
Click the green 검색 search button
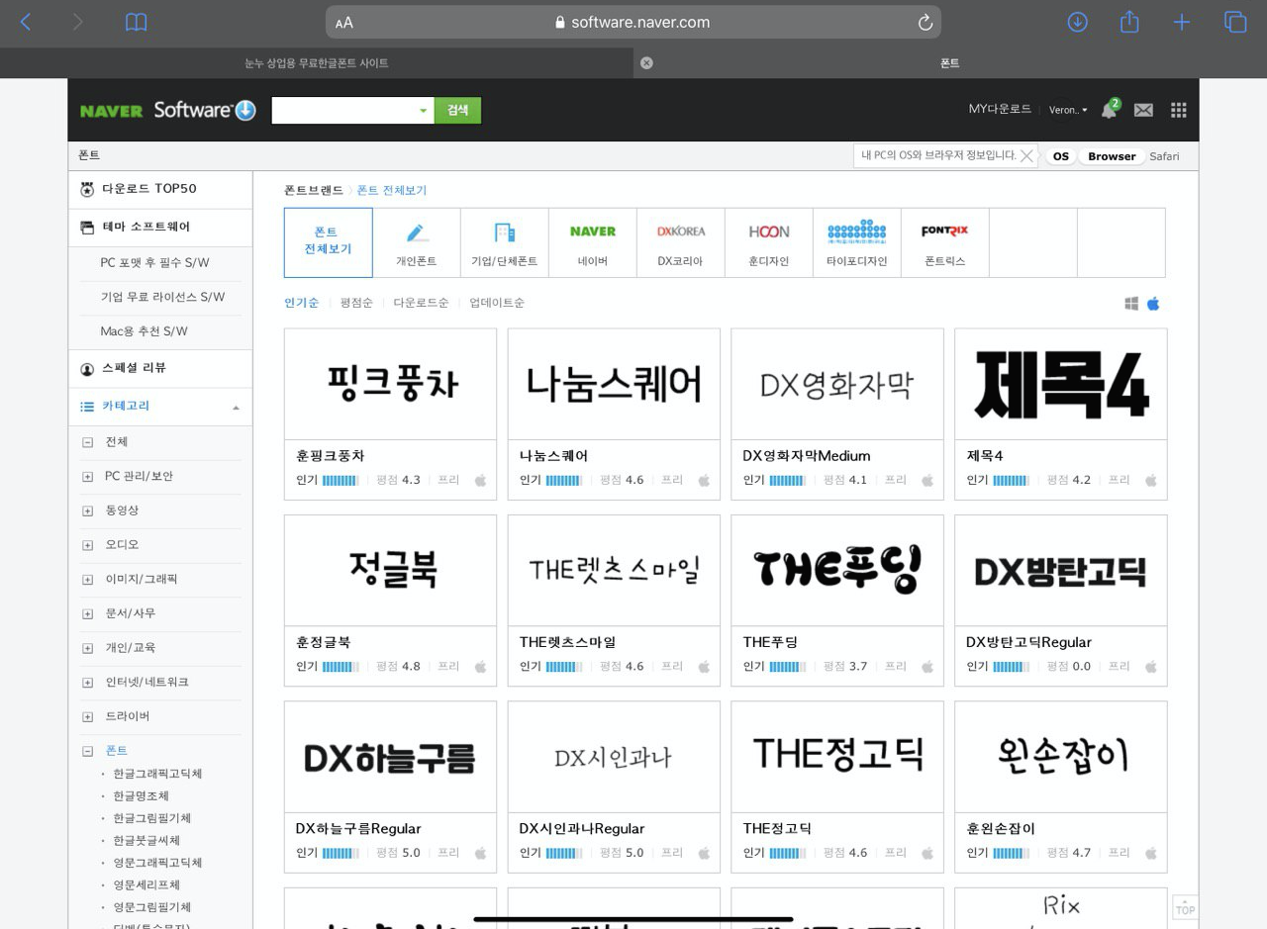tap(457, 110)
